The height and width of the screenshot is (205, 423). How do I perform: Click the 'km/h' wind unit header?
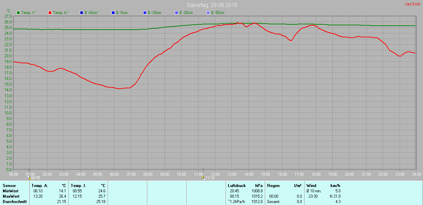coord(335,186)
